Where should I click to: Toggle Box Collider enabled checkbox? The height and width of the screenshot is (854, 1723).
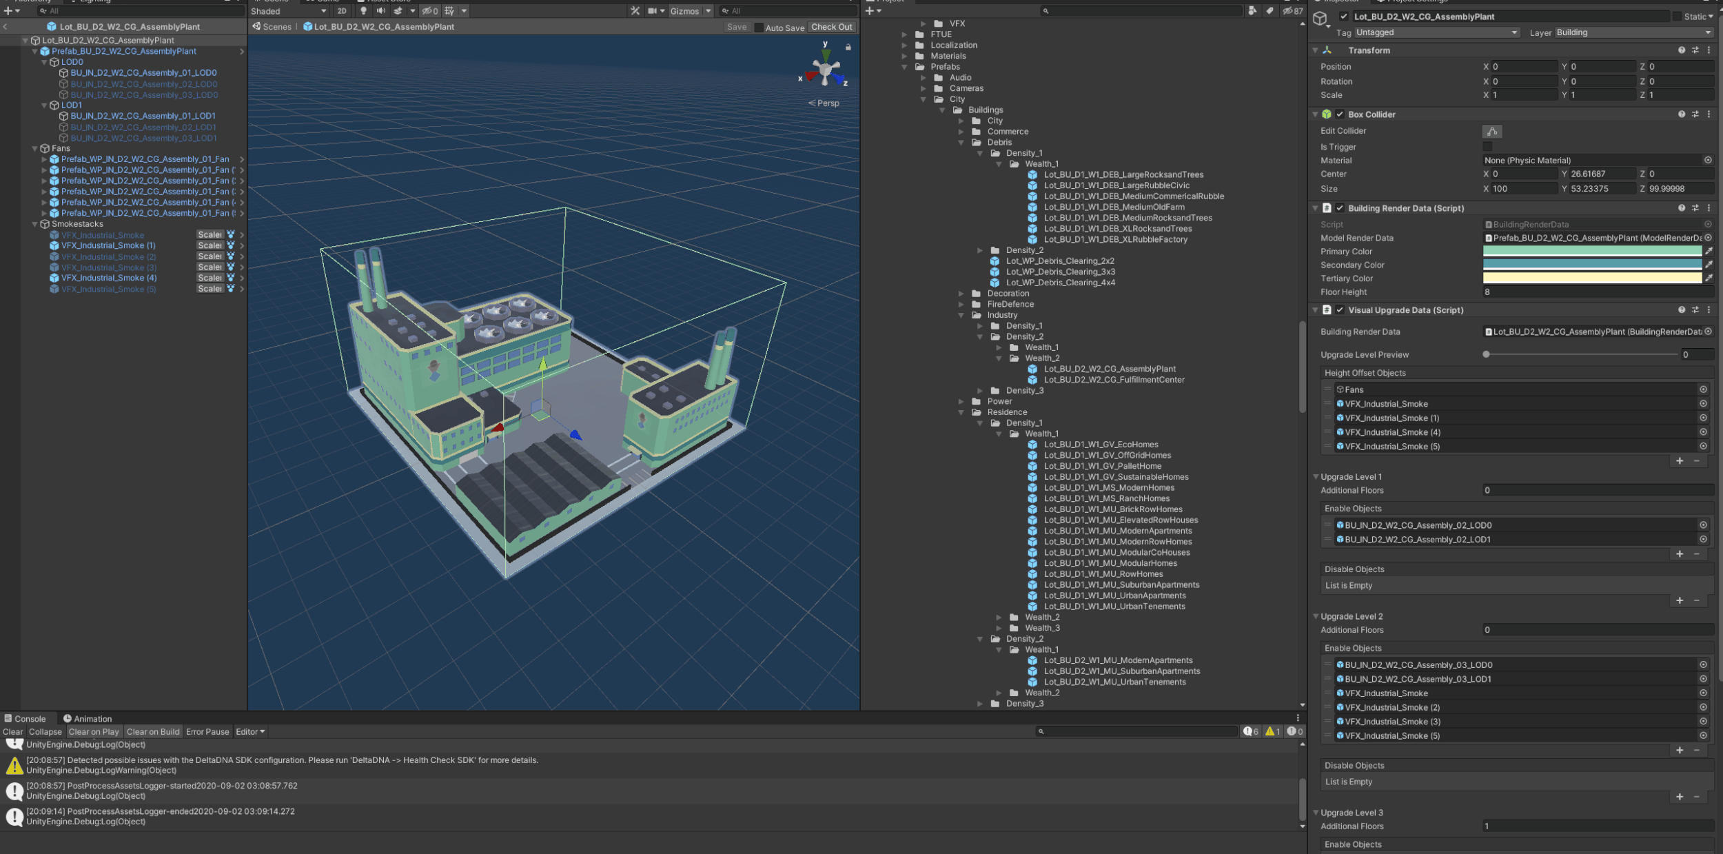pyautogui.click(x=1340, y=114)
